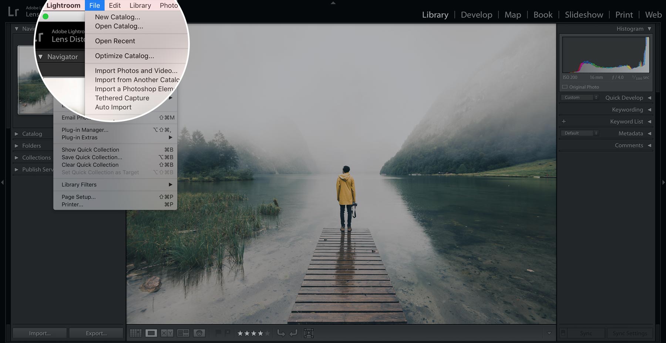Click the histogram graph

click(x=606, y=55)
